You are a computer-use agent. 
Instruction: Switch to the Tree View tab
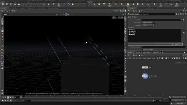138,52
